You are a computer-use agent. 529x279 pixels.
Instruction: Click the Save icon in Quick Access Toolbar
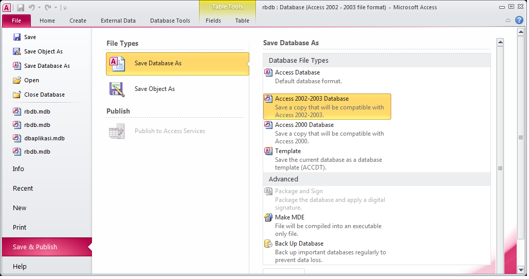click(x=21, y=7)
